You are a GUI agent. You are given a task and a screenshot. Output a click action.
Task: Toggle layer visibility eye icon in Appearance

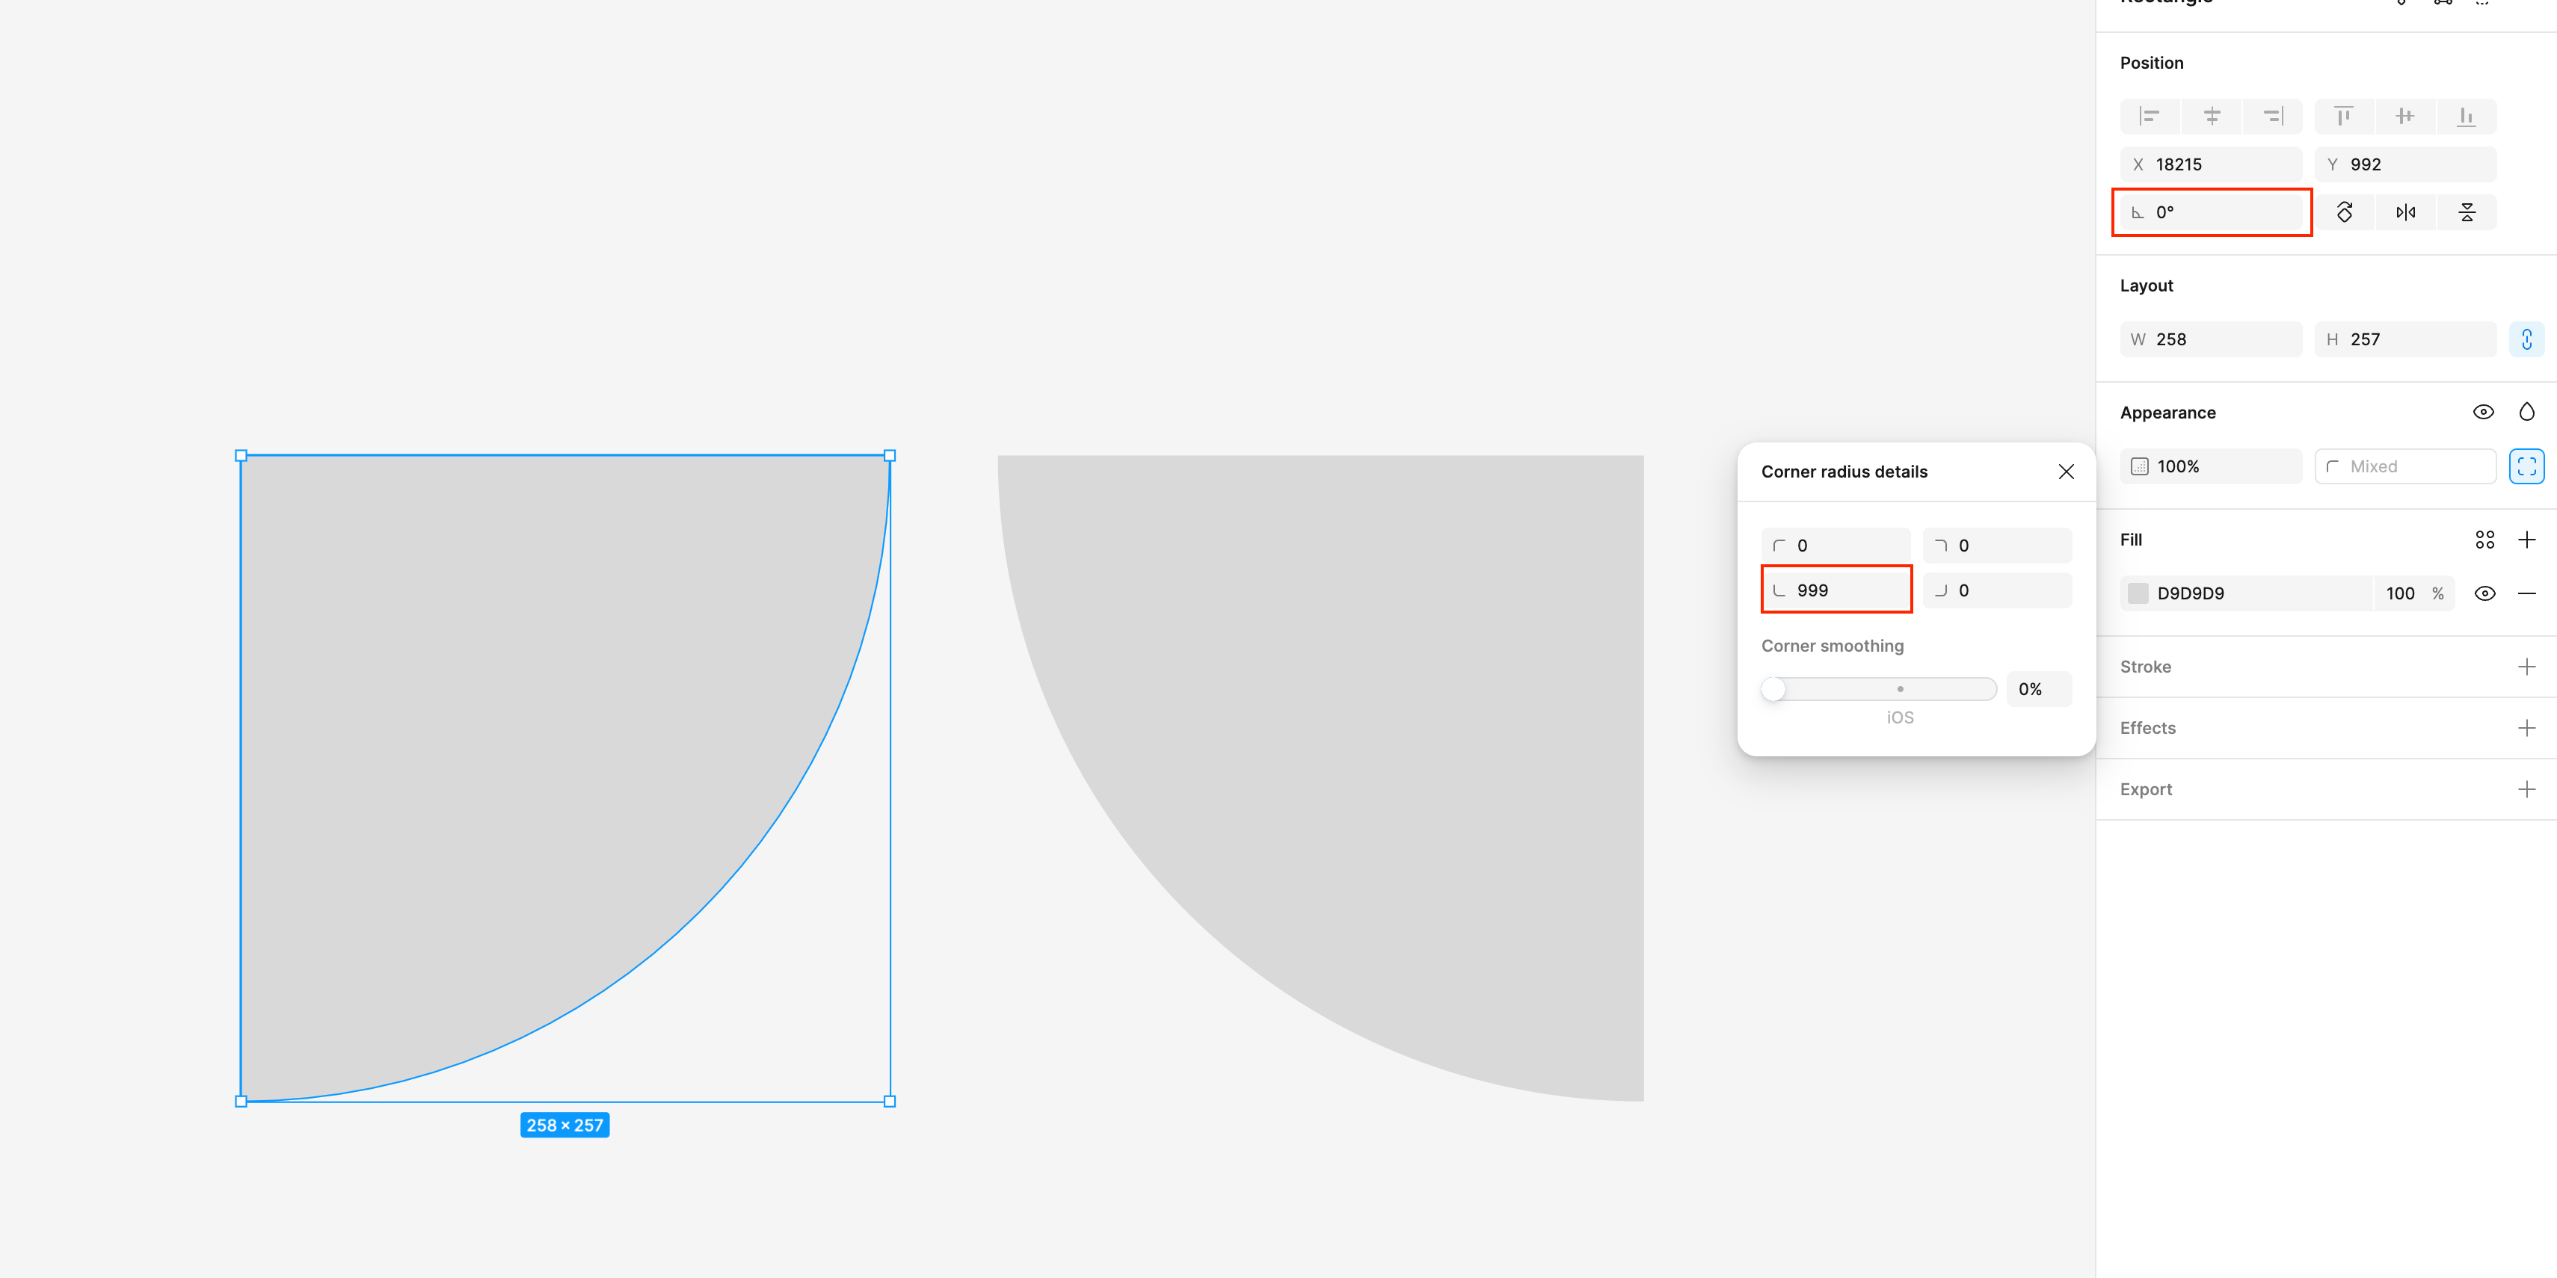tap(2484, 411)
